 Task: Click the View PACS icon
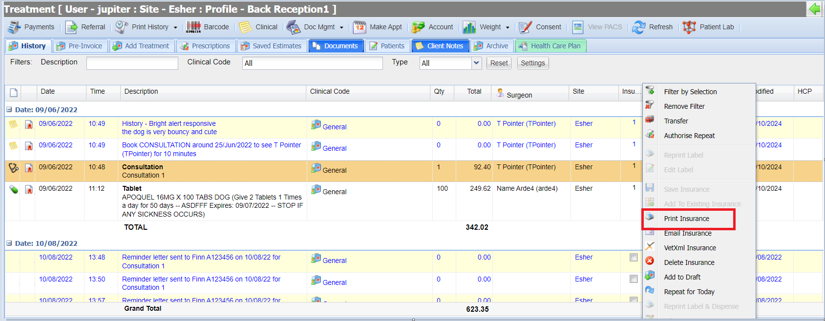click(578, 27)
